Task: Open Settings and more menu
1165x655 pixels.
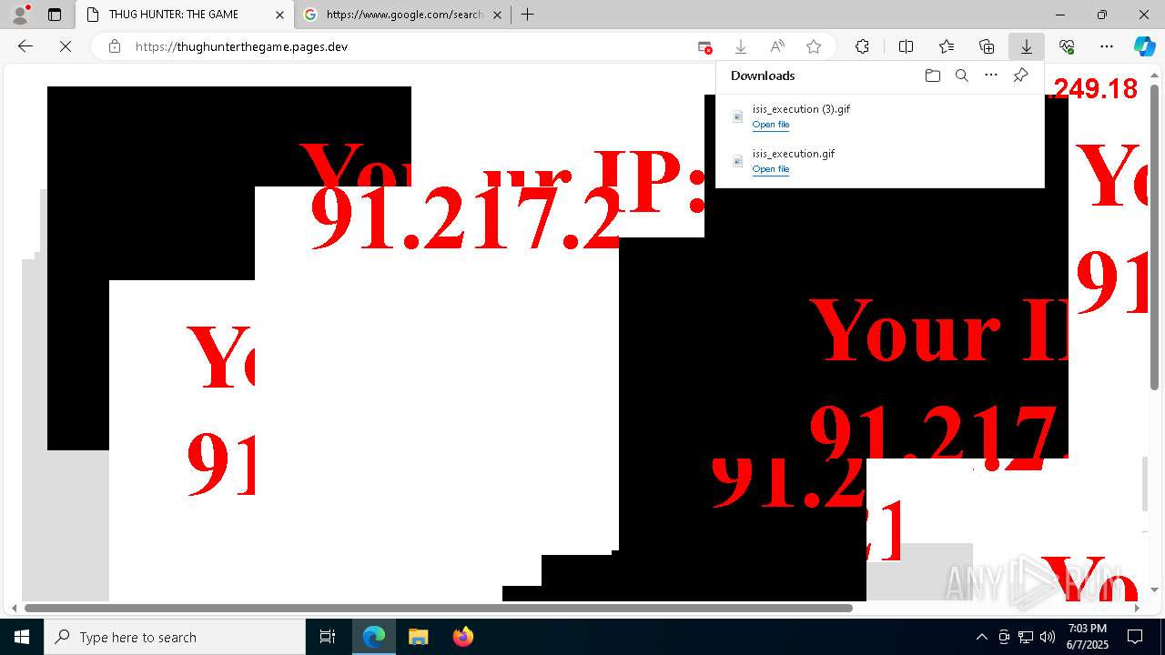Action: click(1107, 46)
